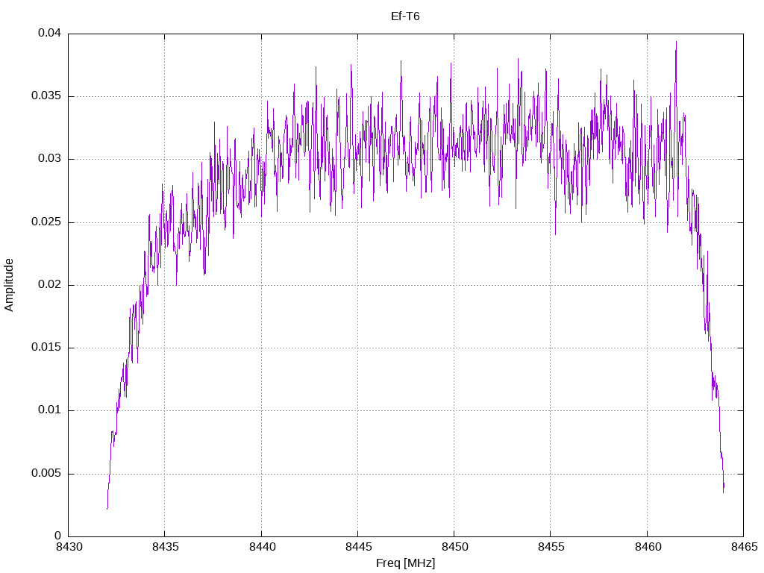Click the 8455 x-axis tick label

coord(551,547)
